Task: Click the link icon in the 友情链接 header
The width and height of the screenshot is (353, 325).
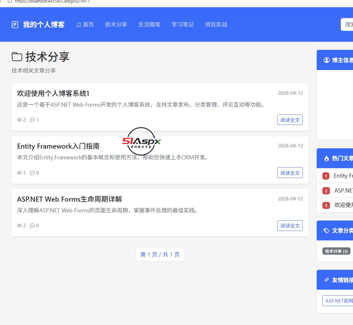Action: [x=327, y=280]
